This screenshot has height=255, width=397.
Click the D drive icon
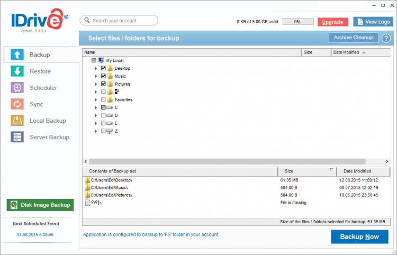110,115
